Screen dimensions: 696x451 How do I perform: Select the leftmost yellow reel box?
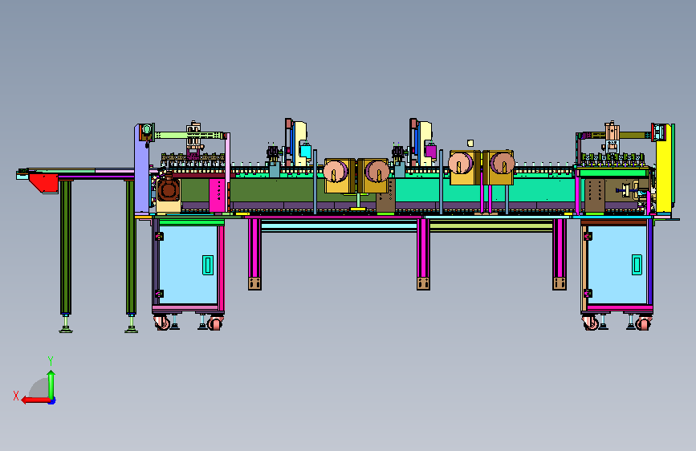click(340, 176)
